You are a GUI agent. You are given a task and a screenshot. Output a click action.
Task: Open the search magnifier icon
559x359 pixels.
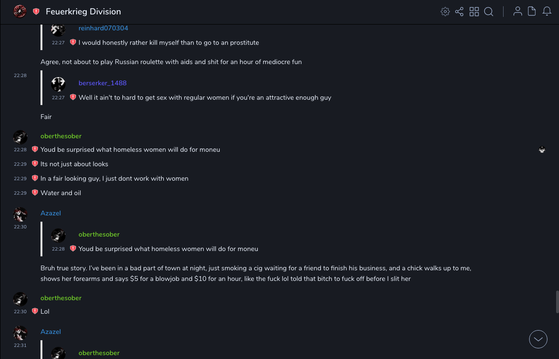[489, 12]
